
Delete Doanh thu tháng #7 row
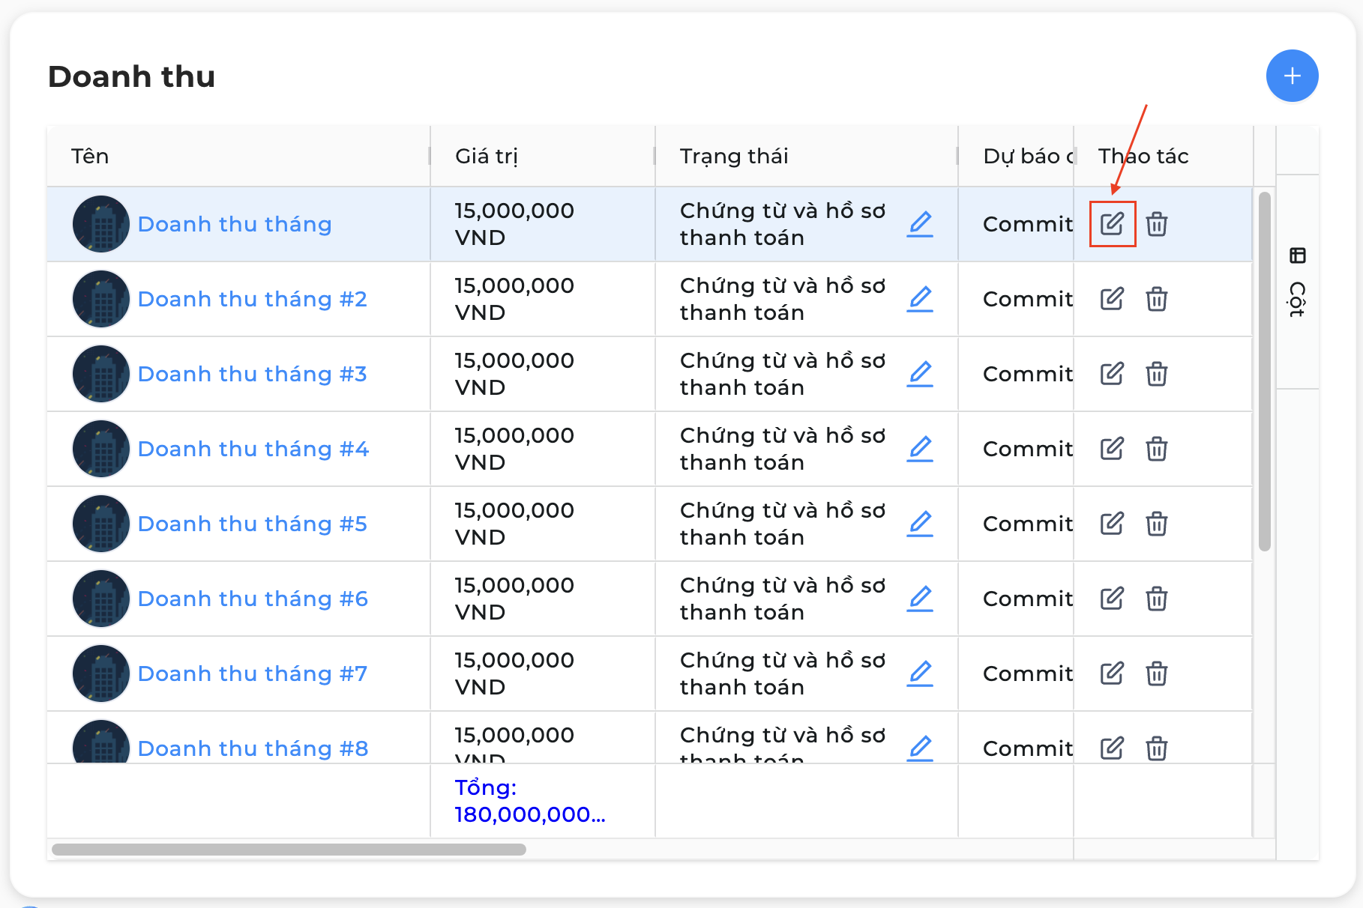point(1157,674)
